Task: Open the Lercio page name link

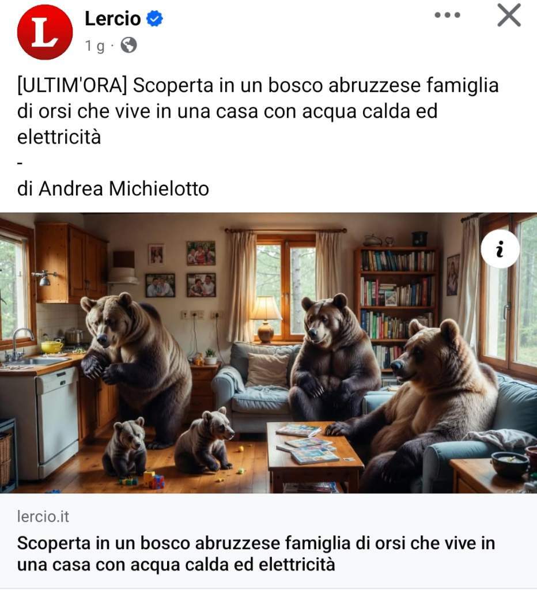Action: (x=112, y=18)
